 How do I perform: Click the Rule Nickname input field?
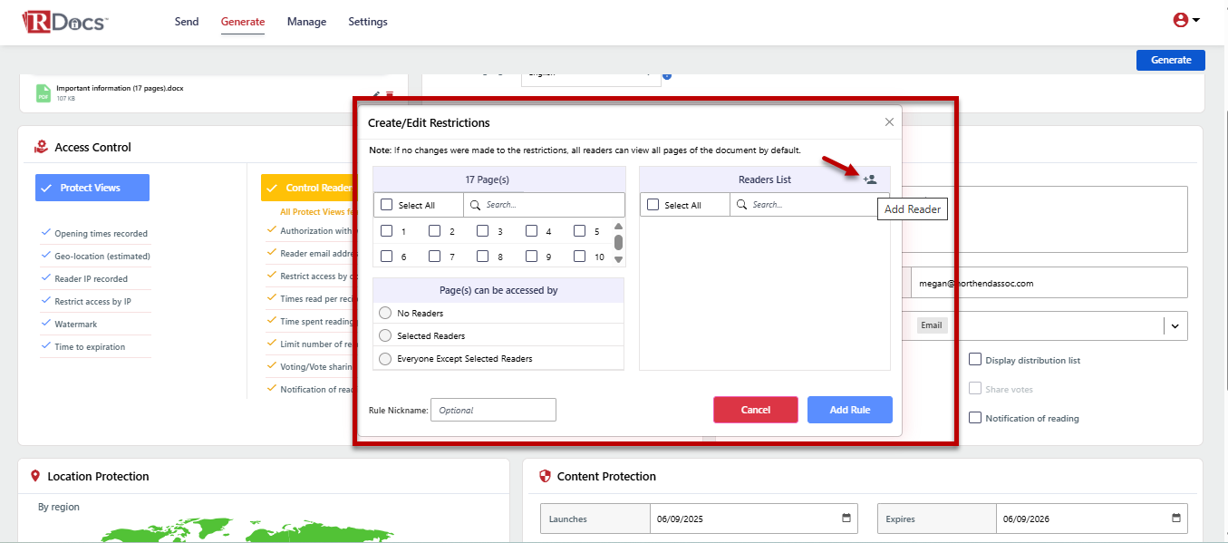click(x=493, y=409)
